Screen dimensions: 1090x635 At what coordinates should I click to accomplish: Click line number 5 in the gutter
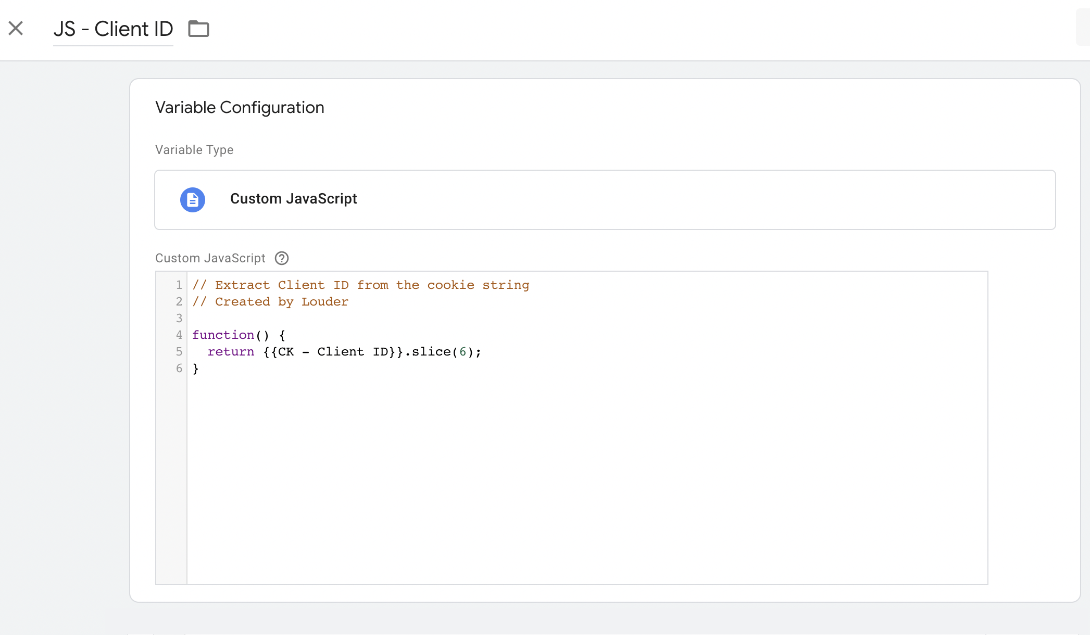[179, 352]
